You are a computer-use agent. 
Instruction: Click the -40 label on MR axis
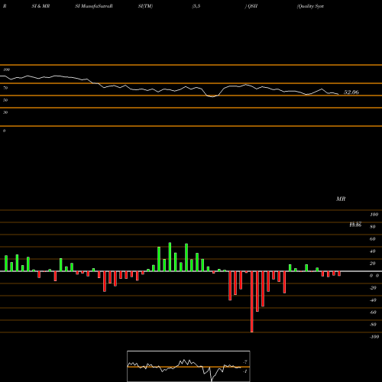point(373,300)
